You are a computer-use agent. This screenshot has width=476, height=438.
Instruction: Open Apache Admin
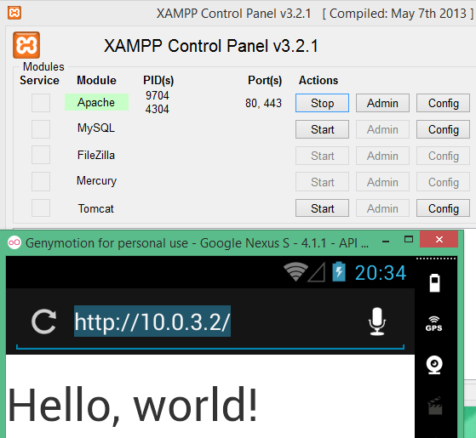tap(382, 103)
